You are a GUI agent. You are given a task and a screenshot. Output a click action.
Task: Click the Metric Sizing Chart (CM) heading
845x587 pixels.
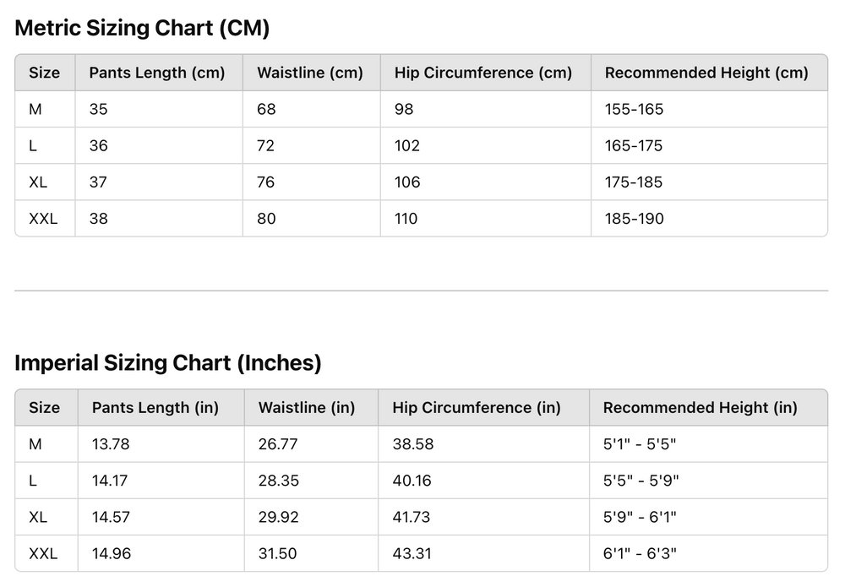(142, 28)
